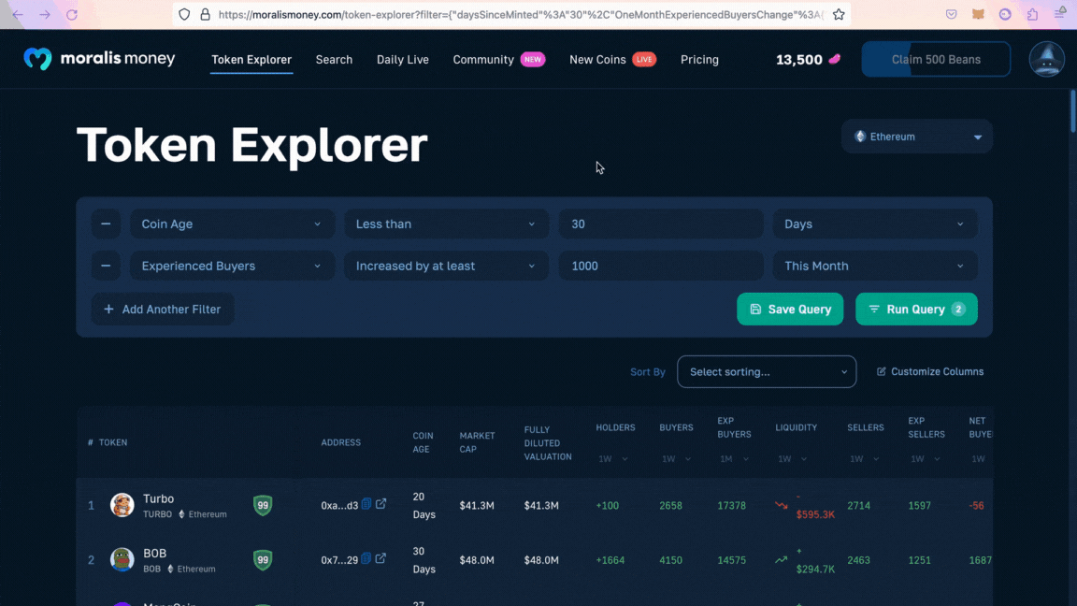The image size is (1077, 606).
Task: Open the browser extensions puzzle icon
Action: [1032, 14]
